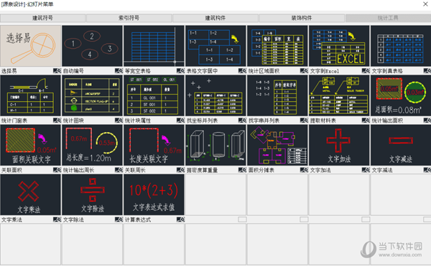Viewport: 431px width, 266px height.
Task: Click the 文字减法 text label
Action: click(x=382, y=171)
